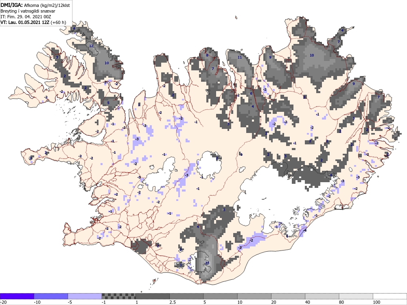Select the dark gray legend swatch for 1 to 2.5
407x305 pixels.
153,296
